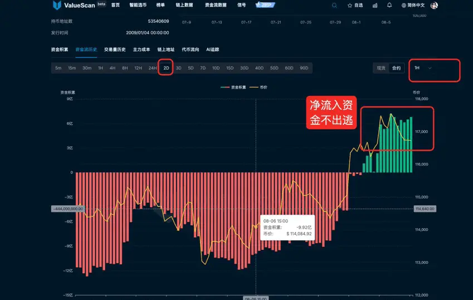473x300 pixels.
Task: Select 10D timeframe
Action: tap(216, 68)
